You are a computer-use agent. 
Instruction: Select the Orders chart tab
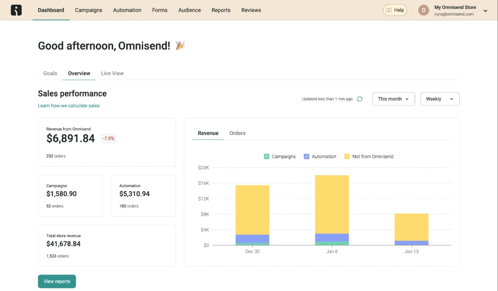tap(238, 133)
